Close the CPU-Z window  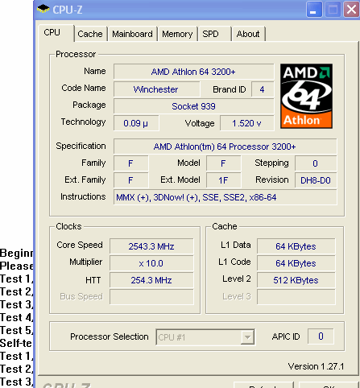coord(351,10)
